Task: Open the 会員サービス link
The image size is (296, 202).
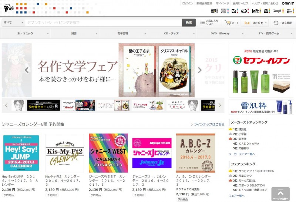Action: tap(240, 3)
